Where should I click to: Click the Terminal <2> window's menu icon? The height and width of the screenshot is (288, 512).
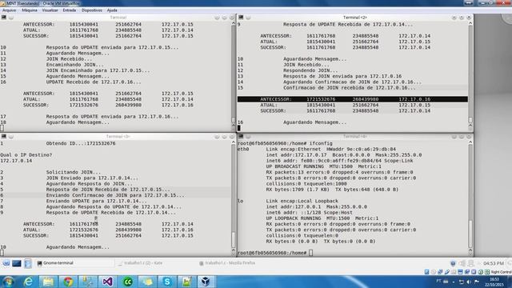tap(241, 18)
